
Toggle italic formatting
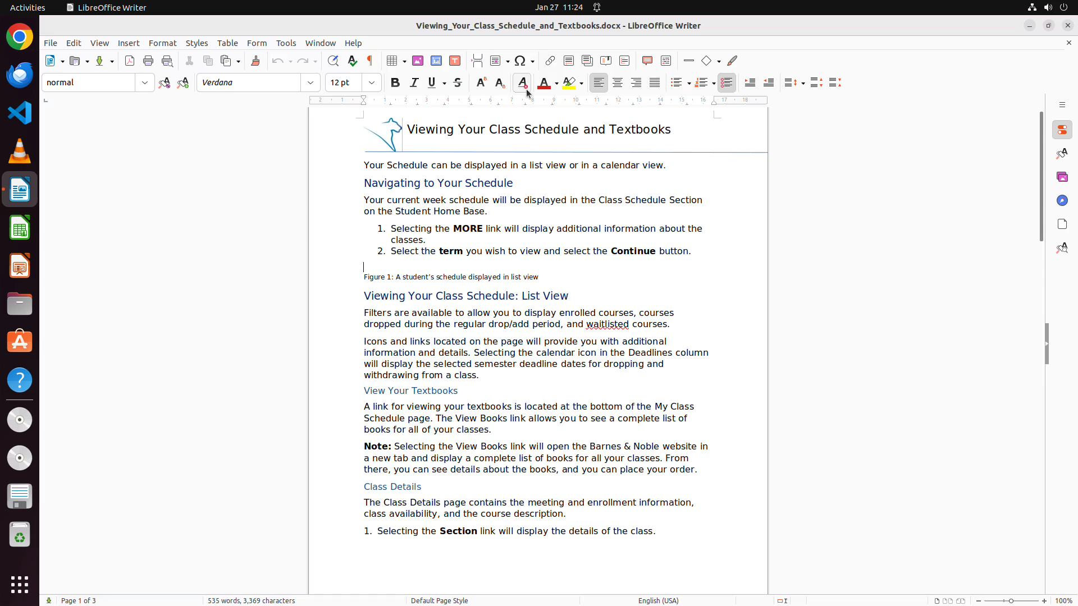[414, 82]
